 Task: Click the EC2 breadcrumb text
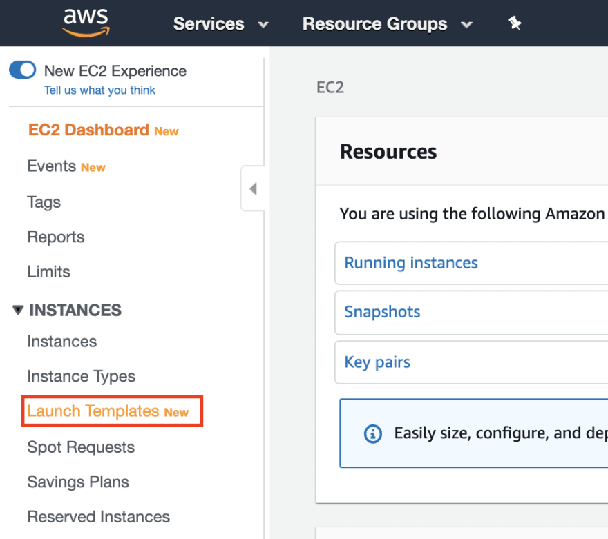pyautogui.click(x=330, y=88)
